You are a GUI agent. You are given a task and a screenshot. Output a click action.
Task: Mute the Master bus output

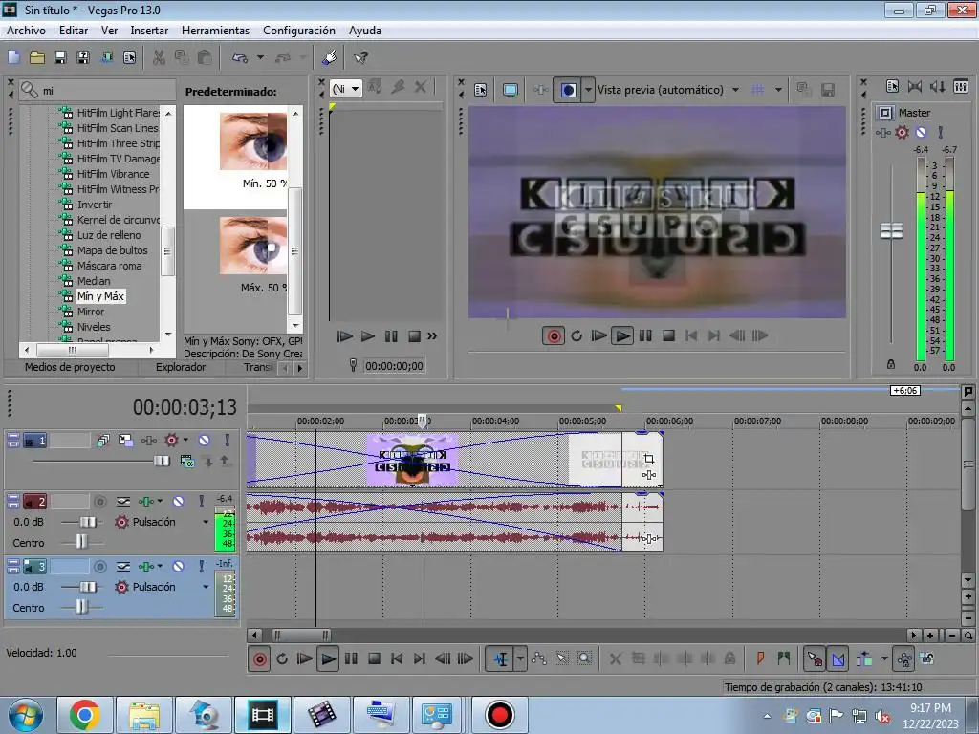tap(921, 132)
